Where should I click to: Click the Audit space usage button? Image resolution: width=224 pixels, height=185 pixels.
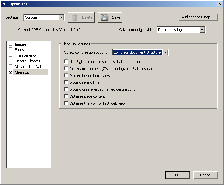(198, 17)
